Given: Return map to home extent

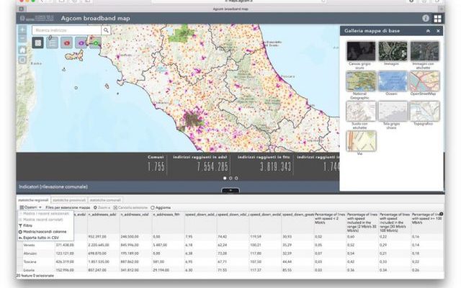Looking at the screenshot, I should pos(22,50).
